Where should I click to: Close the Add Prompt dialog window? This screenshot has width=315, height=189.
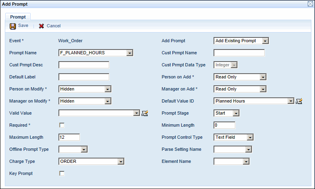coord(311,4)
